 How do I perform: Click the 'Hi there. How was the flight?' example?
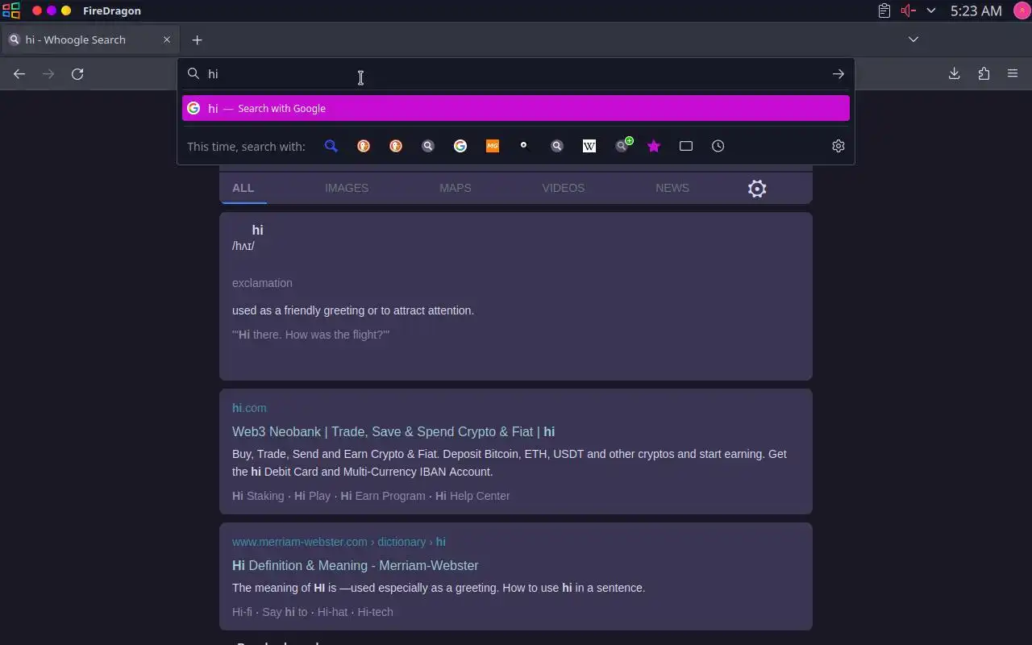pos(311,335)
